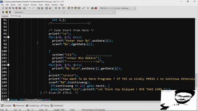Click the webcam overlay thumbnail of the presenter
Image resolution: width=198 pixels, height=111 pixels.
pyautogui.click(x=179, y=100)
